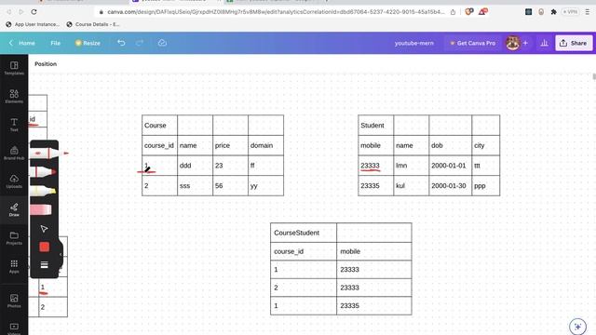596x335 pixels.
Task: Open the Photos sidebar panel
Action: [x=14, y=301]
